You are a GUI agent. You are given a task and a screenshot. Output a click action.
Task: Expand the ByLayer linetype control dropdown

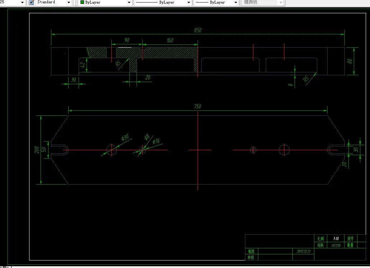(189, 3)
